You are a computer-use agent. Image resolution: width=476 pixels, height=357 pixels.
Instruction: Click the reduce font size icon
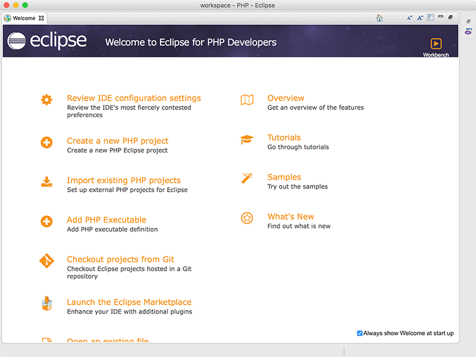point(410,18)
